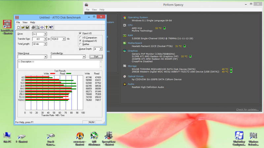The height and width of the screenshot is (148, 264).
Task: Open the File menu in ATTO
Action: 18,22
